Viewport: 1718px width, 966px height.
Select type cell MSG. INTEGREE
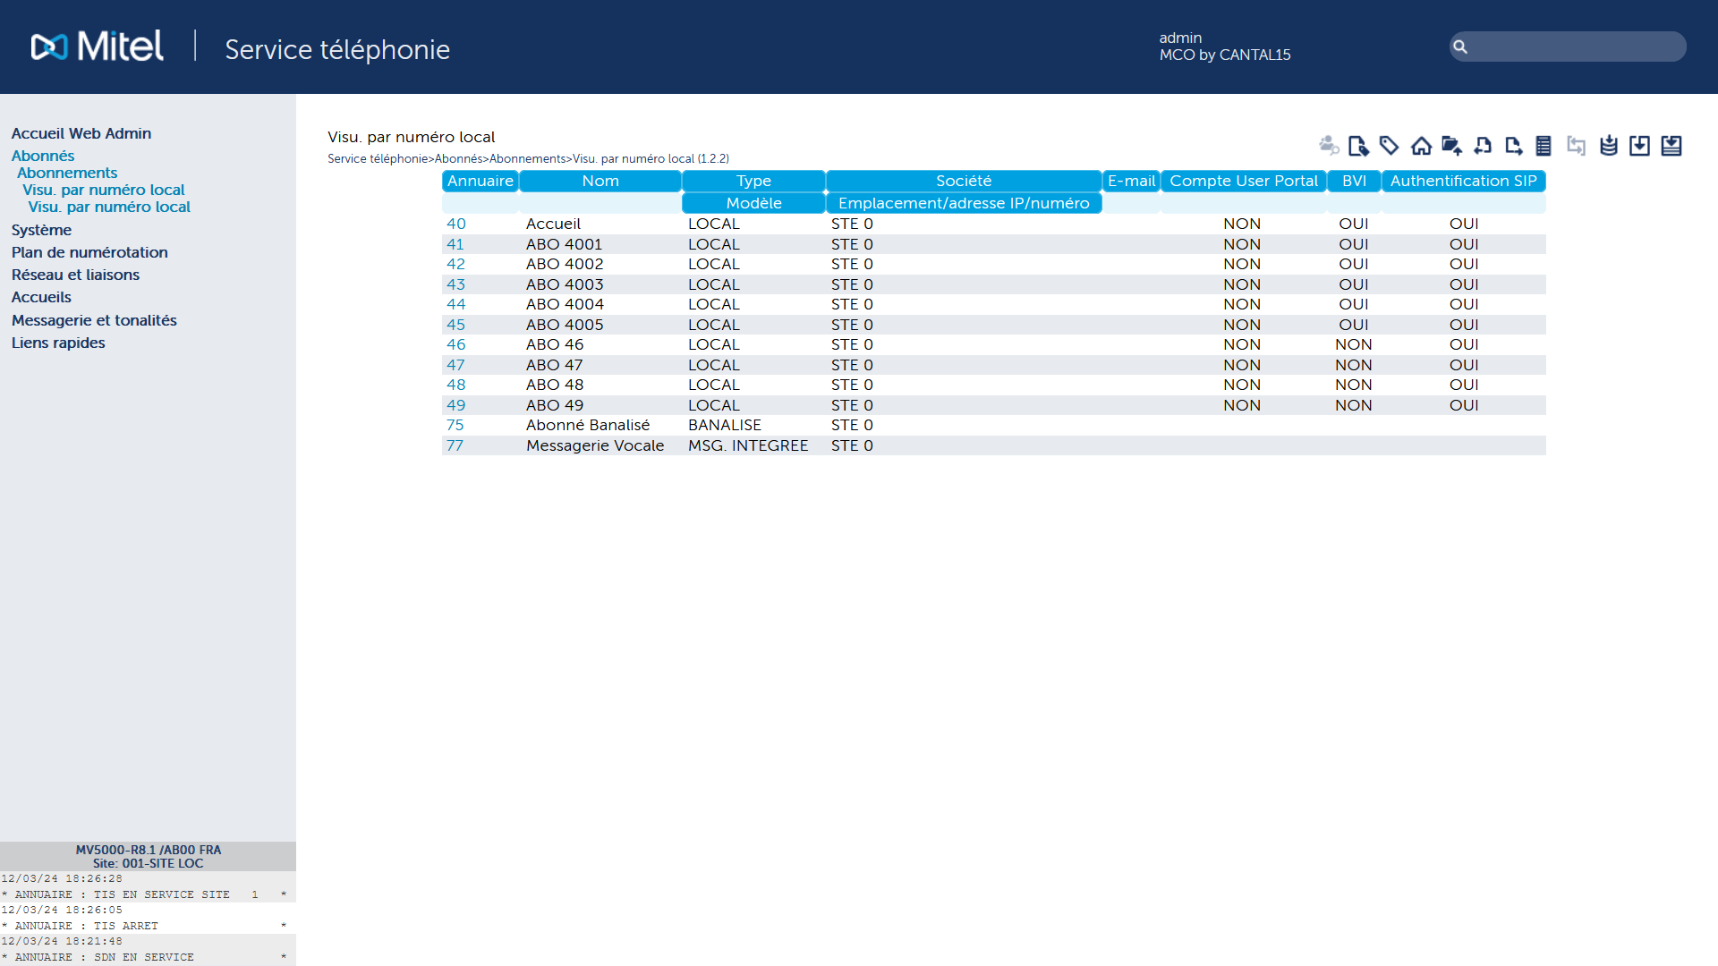[748, 445]
